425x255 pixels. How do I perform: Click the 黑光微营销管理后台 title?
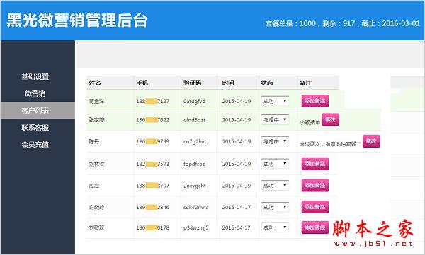click(77, 20)
